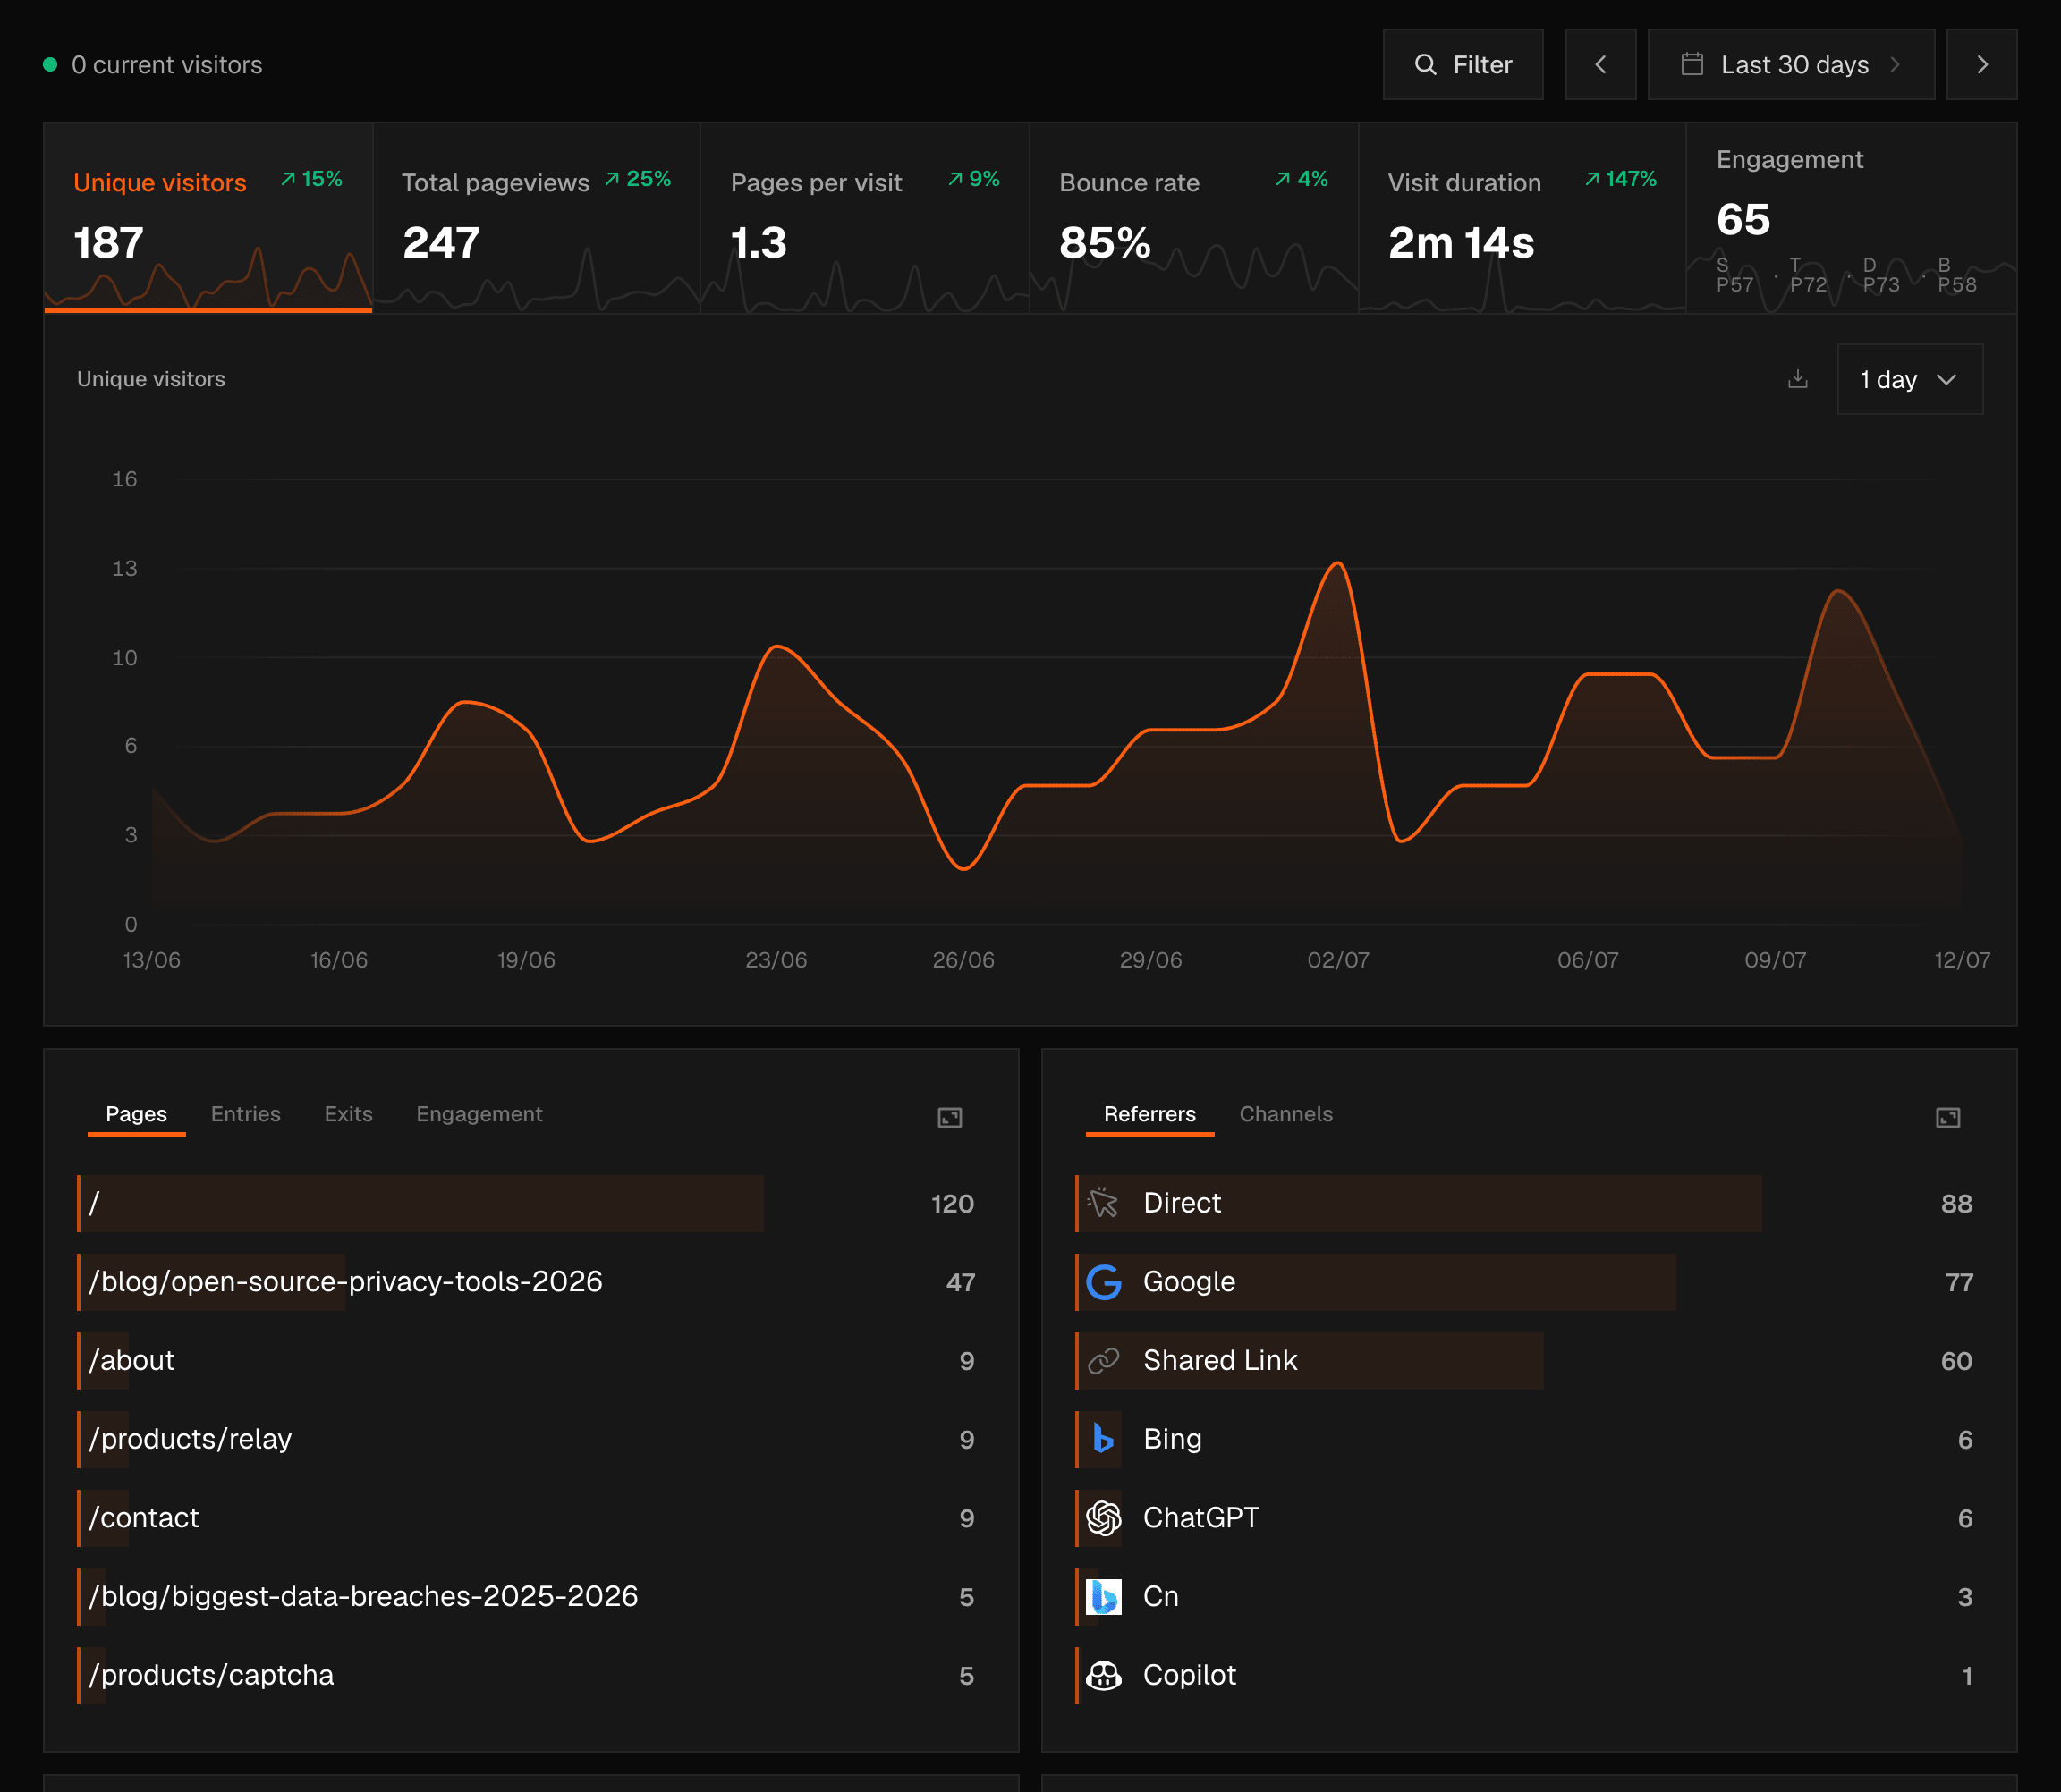Click the 147% change on Visit duration
Image resolution: width=2061 pixels, height=1792 pixels.
click(1620, 179)
